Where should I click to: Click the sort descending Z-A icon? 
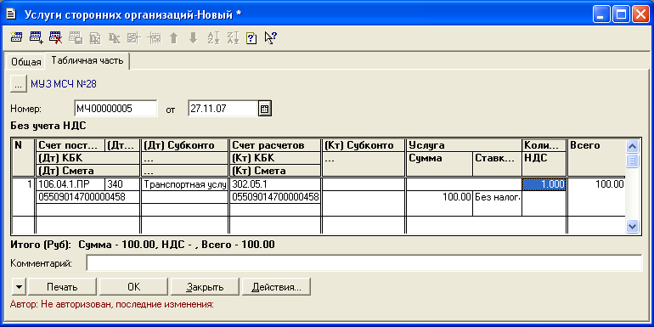(233, 38)
